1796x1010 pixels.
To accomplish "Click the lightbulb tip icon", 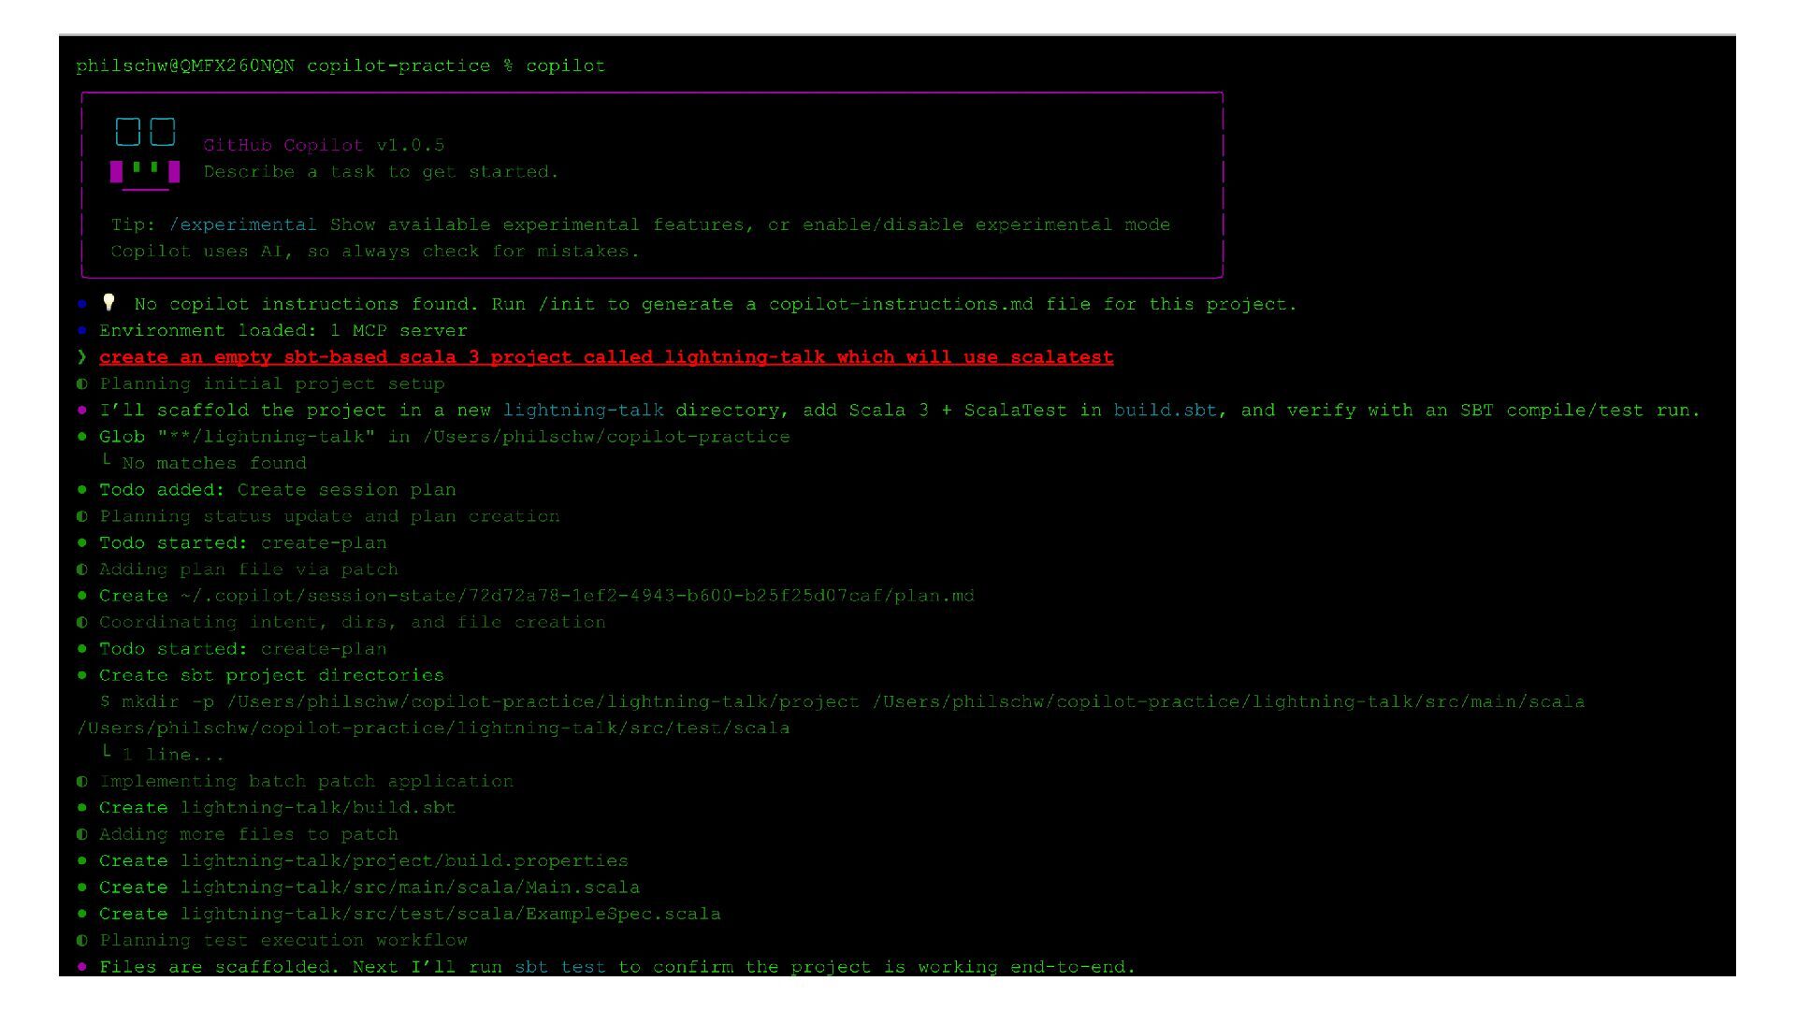I will pyautogui.click(x=109, y=302).
